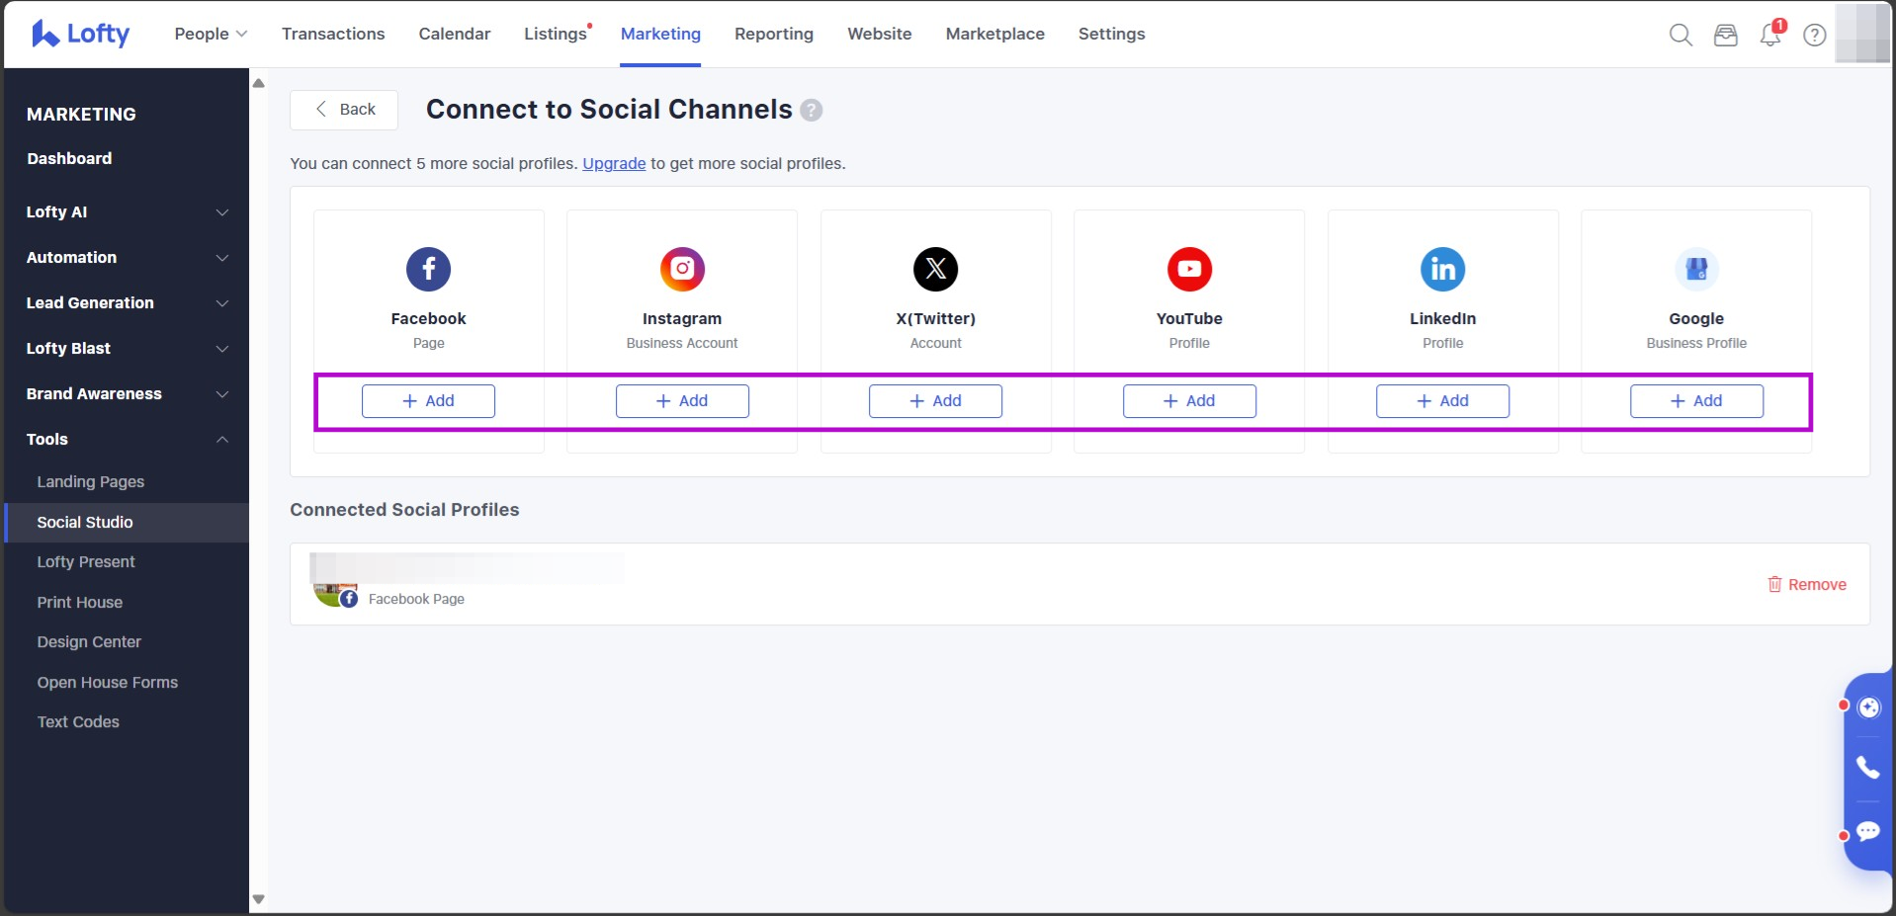The image size is (1896, 916).
Task: Click the info icon beside page title
Action: click(811, 110)
